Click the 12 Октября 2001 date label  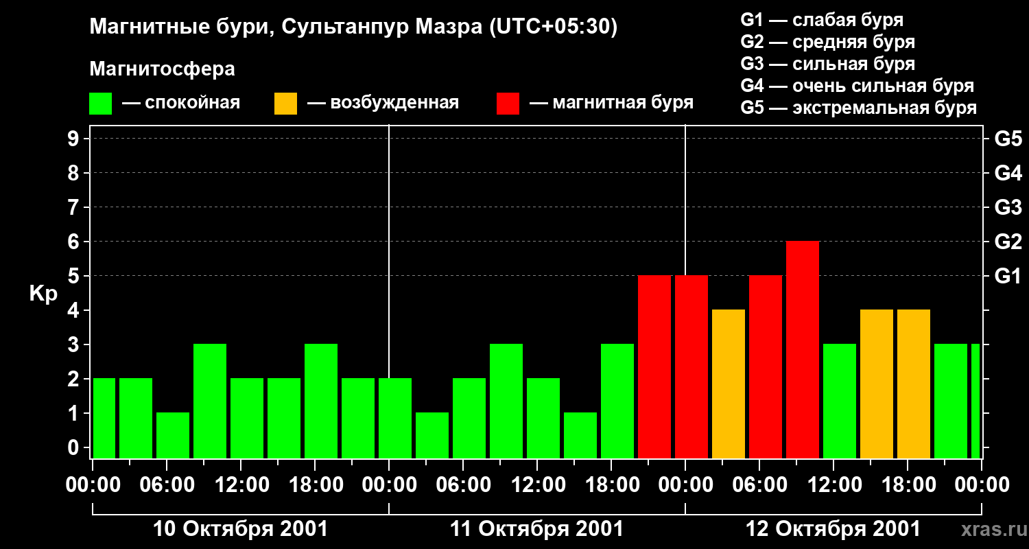[833, 529]
